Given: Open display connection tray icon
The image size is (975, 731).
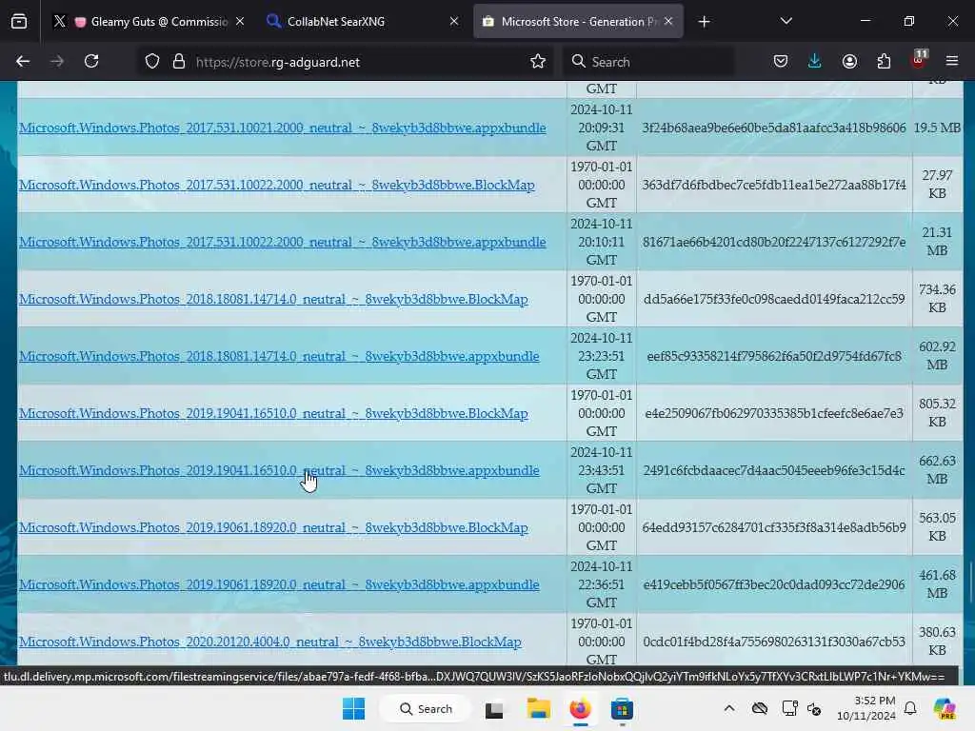Looking at the screenshot, I should pos(789,708).
